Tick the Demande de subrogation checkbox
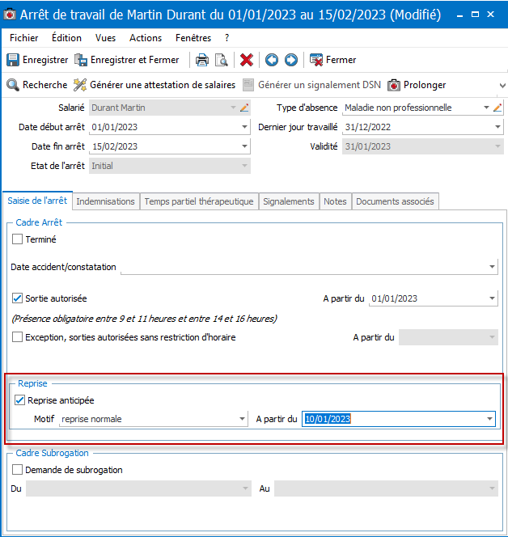The width and height of the screenshot is (508, 537). (17, 470)
